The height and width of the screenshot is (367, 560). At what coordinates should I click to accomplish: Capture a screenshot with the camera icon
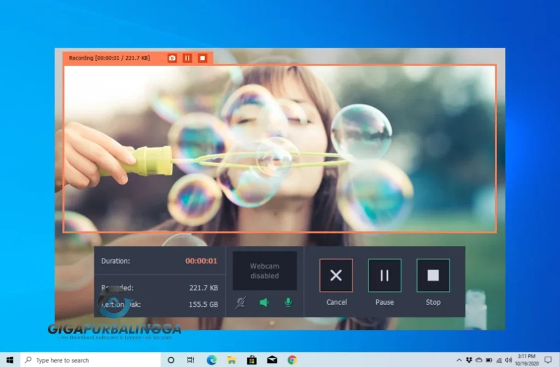172,57
